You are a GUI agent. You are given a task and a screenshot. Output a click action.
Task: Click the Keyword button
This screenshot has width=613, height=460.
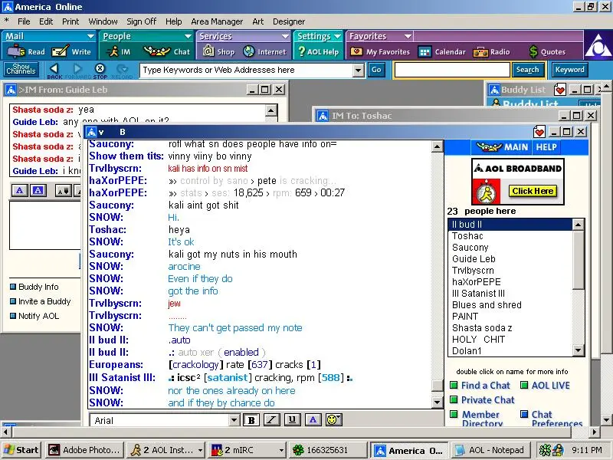pos(569,70)
